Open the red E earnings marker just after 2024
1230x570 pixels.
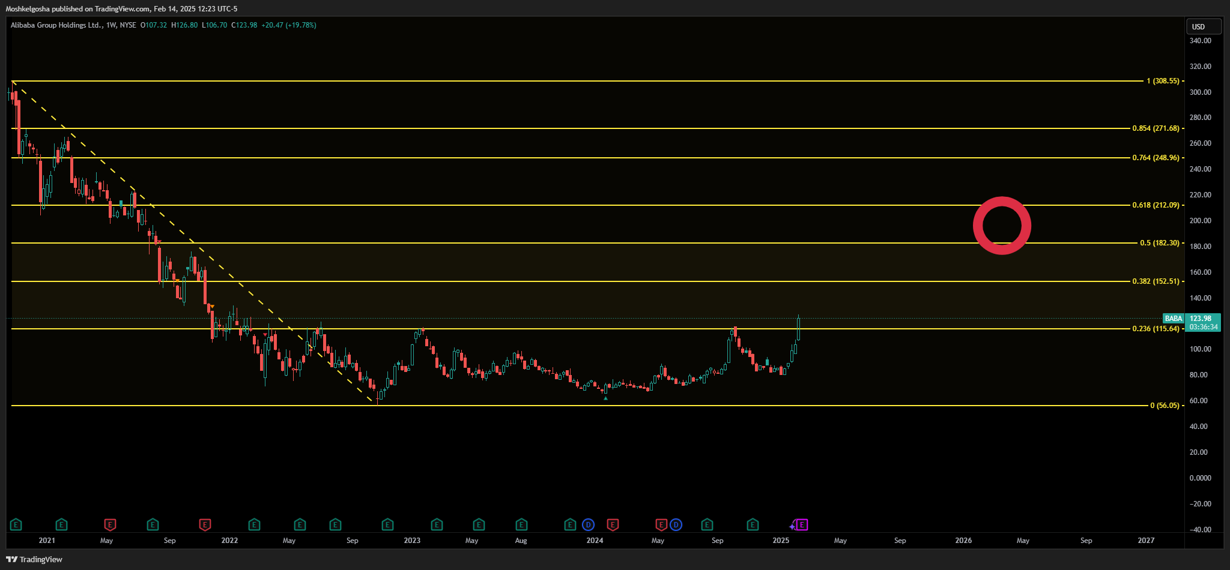click(x=613, y=525)
